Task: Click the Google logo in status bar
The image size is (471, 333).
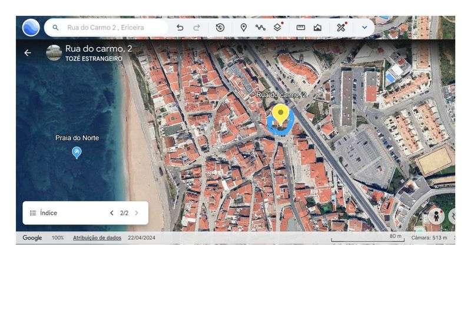Action: click(32, 238)
